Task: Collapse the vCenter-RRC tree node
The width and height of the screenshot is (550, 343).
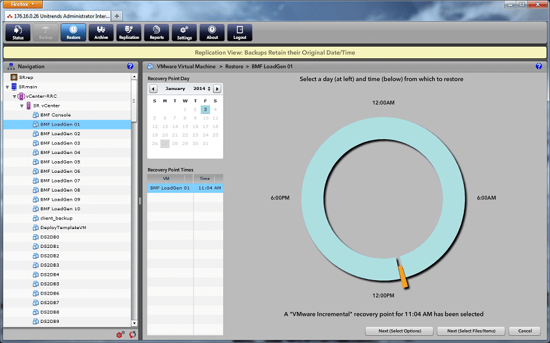Action: [14, 96]
